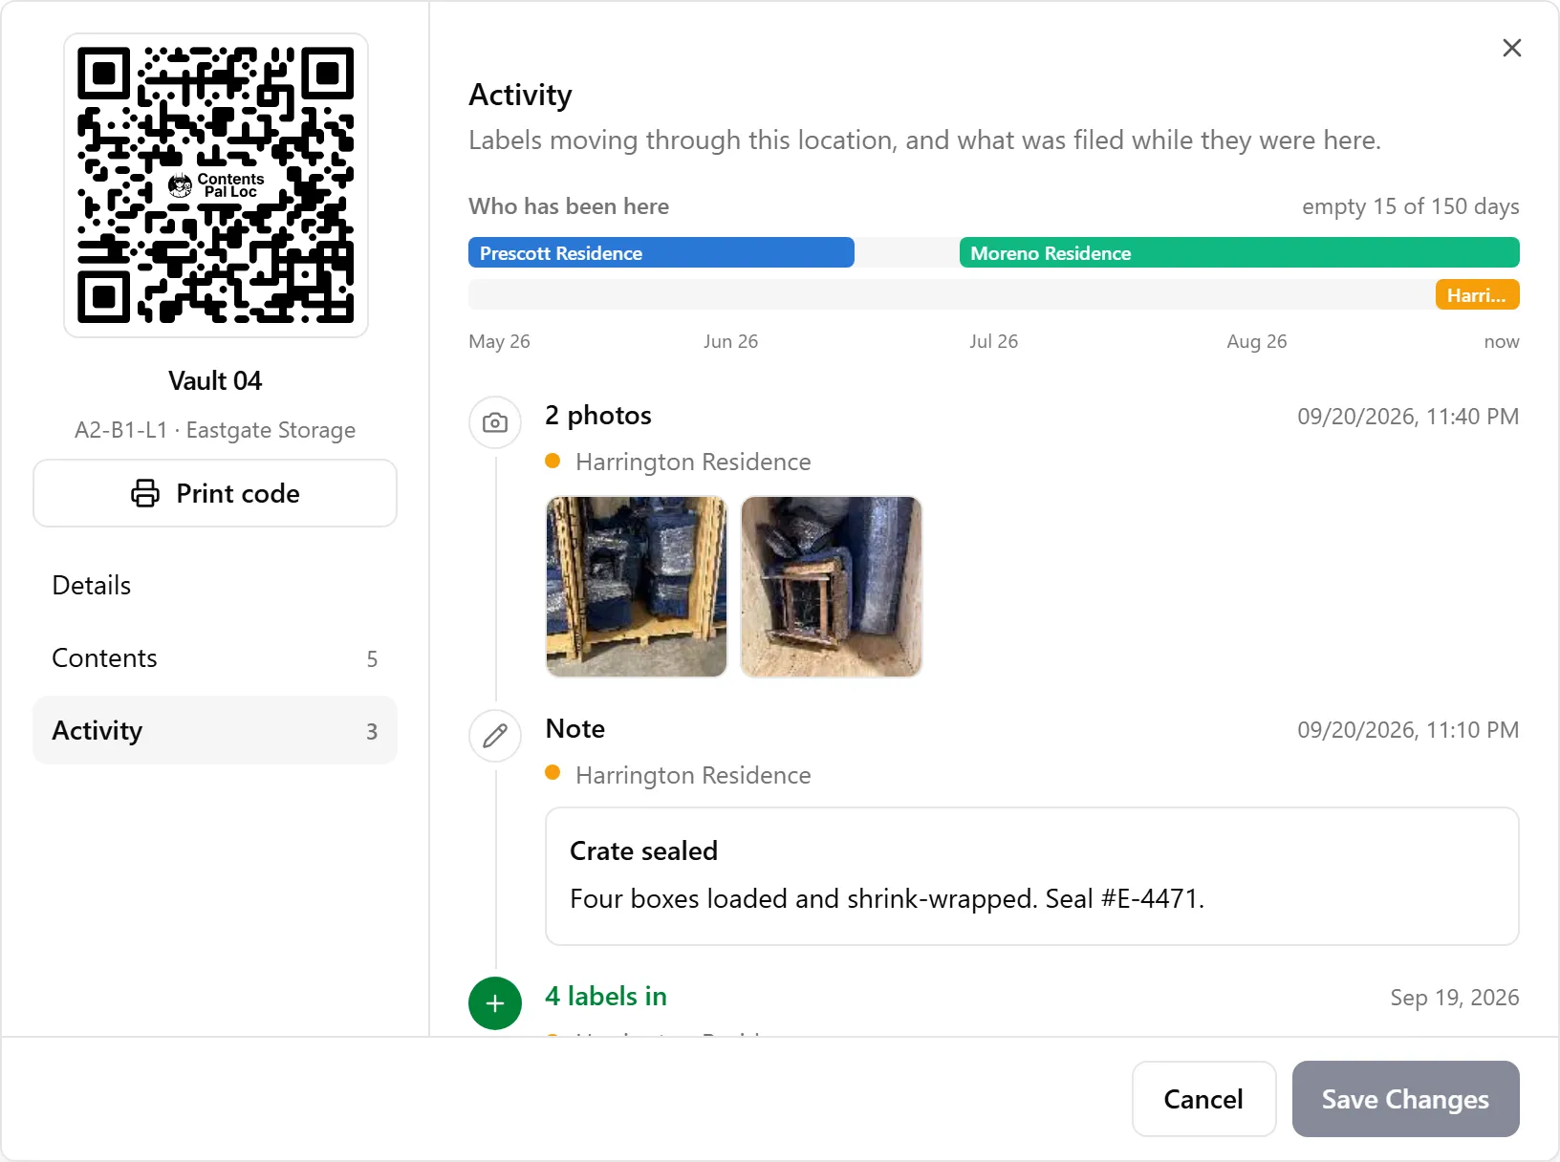The height and width of the screenshot is (1162, 1560).
Task: Click the May 26 axis label
Action: 499,341
